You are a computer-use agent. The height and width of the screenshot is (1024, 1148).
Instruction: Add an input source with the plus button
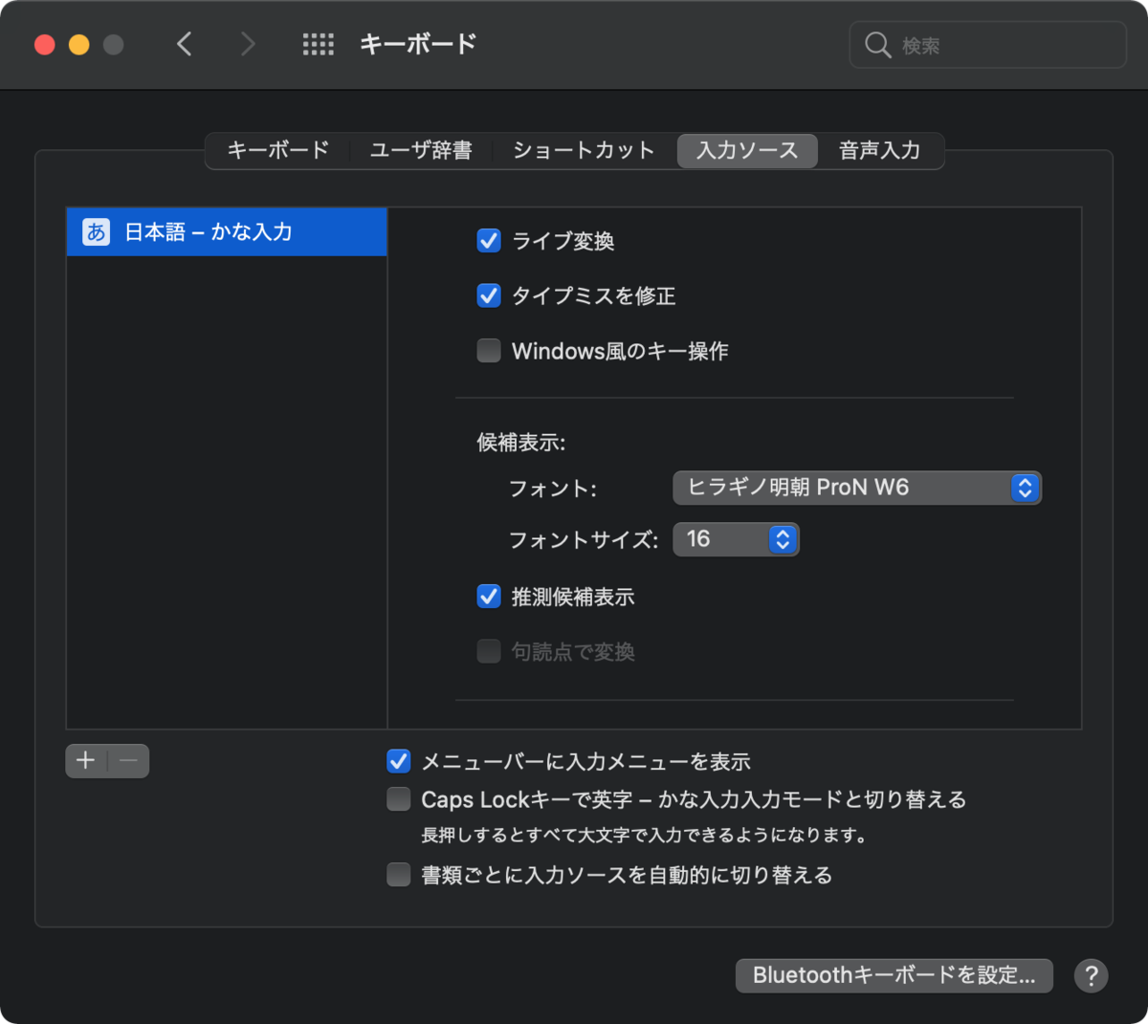click(x=84, y=761)
